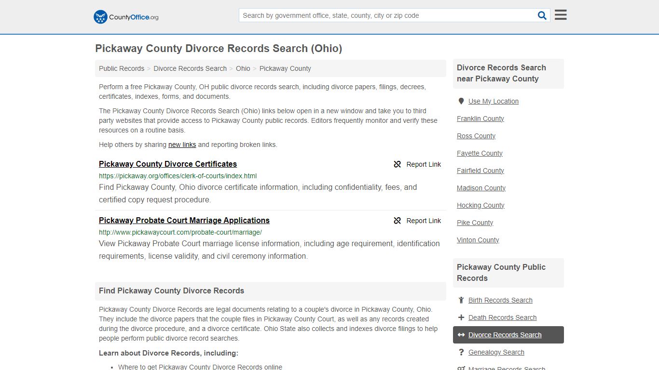Screen dimensions: 659x370
Task: Click the Death Records cross icon
Action: pos(461,317)
